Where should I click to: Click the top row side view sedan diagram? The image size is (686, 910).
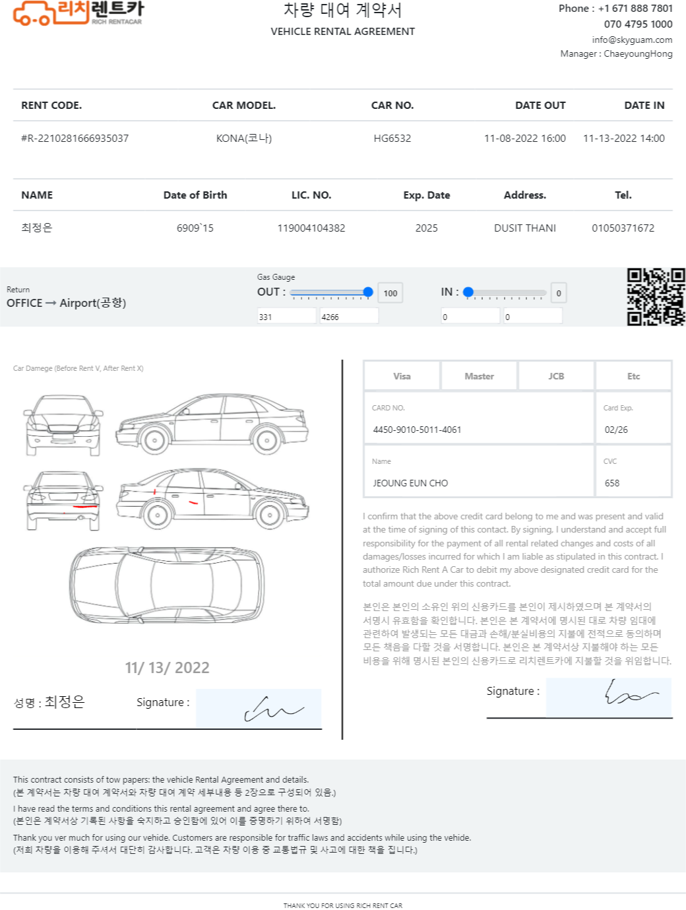point(212,424)
